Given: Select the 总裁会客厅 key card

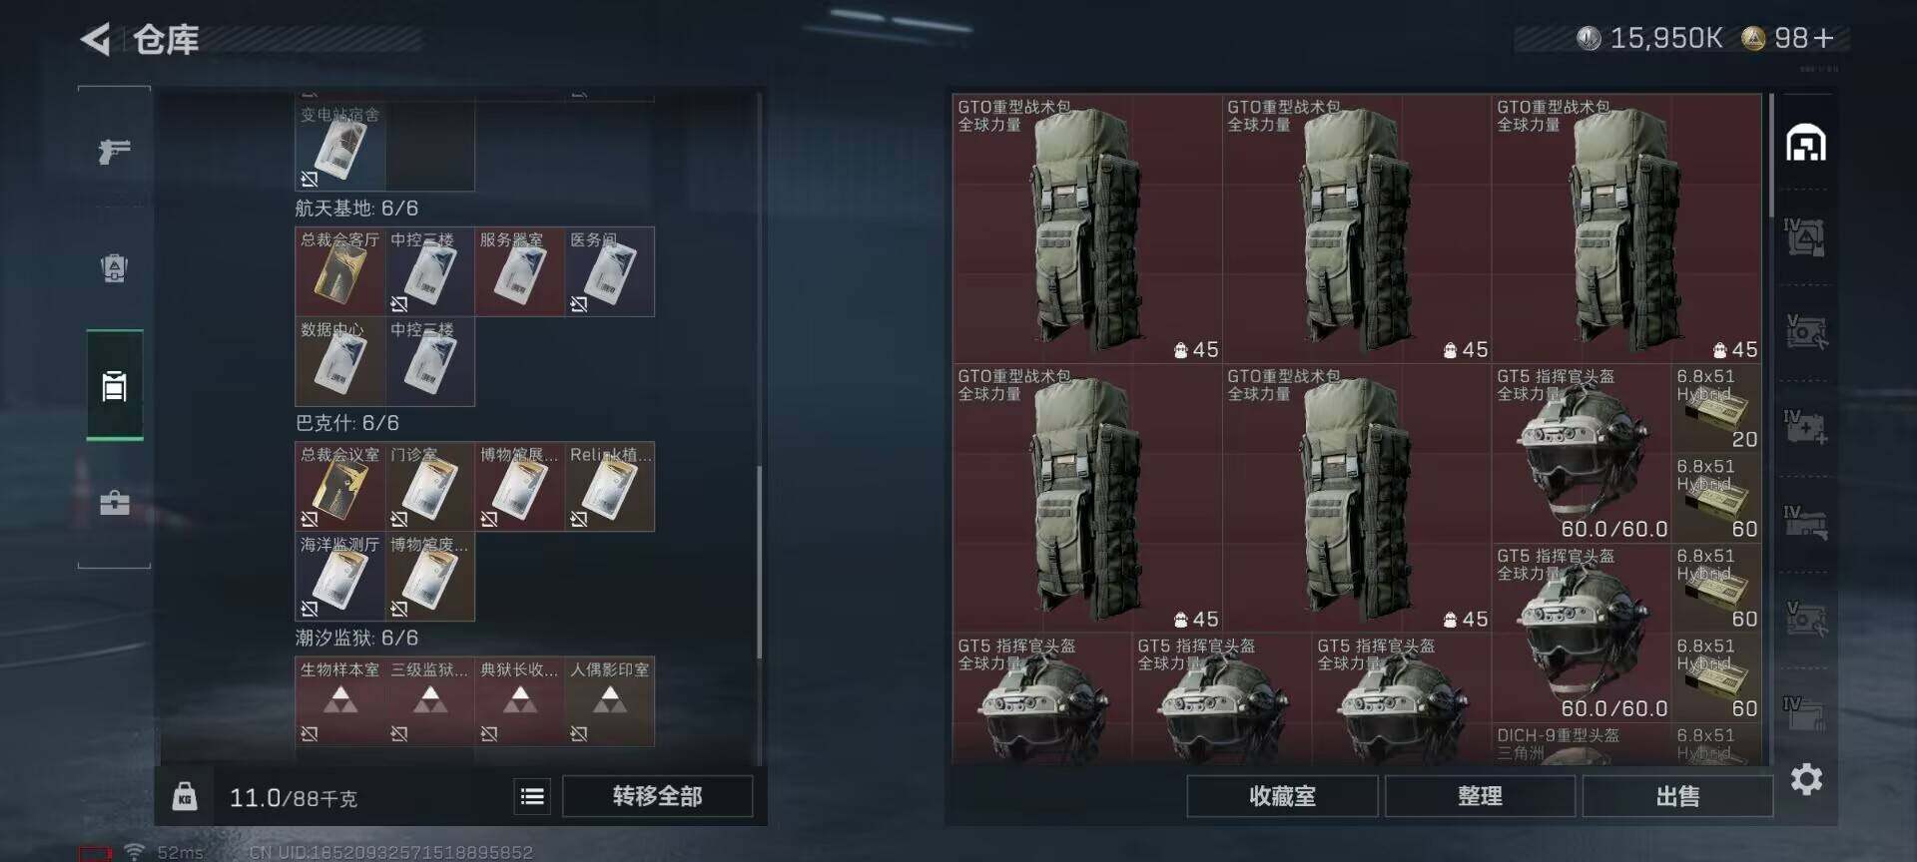Looking at the screenshot, I should click(339, 271).
